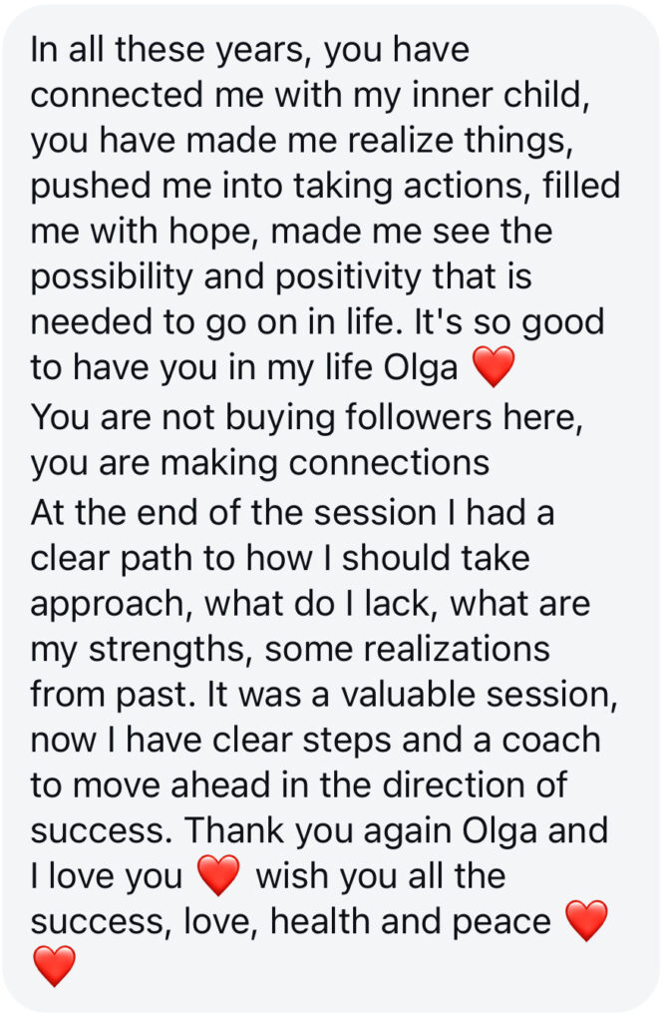
Task: Click the phrase "Thank you again Olga"
Action: point(361,831)
